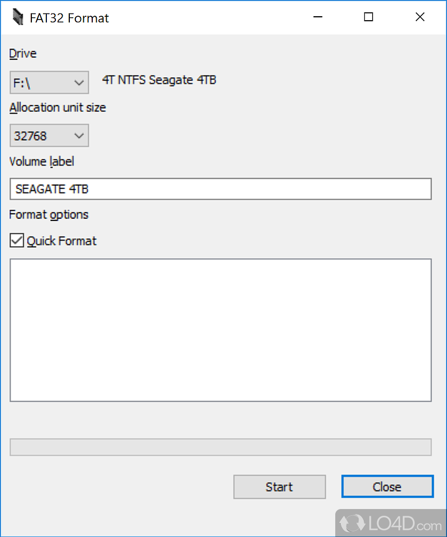This screenshot has width=447, height=537.
Task: Toggle the Quick Format checkbox
Action: pos(17,241)
